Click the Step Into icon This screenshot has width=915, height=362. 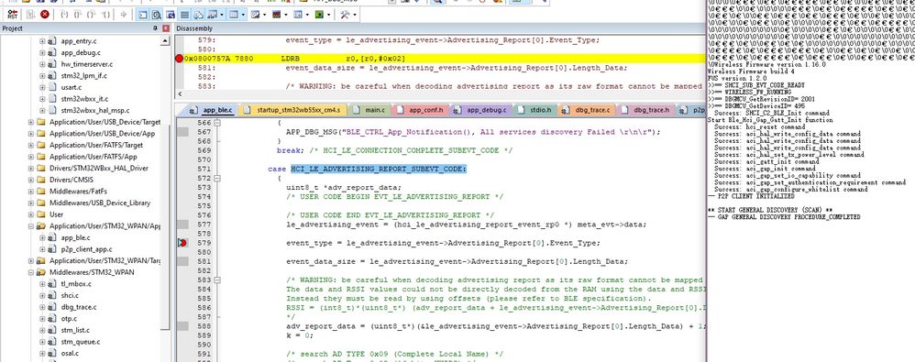click(x=65, y=14)
